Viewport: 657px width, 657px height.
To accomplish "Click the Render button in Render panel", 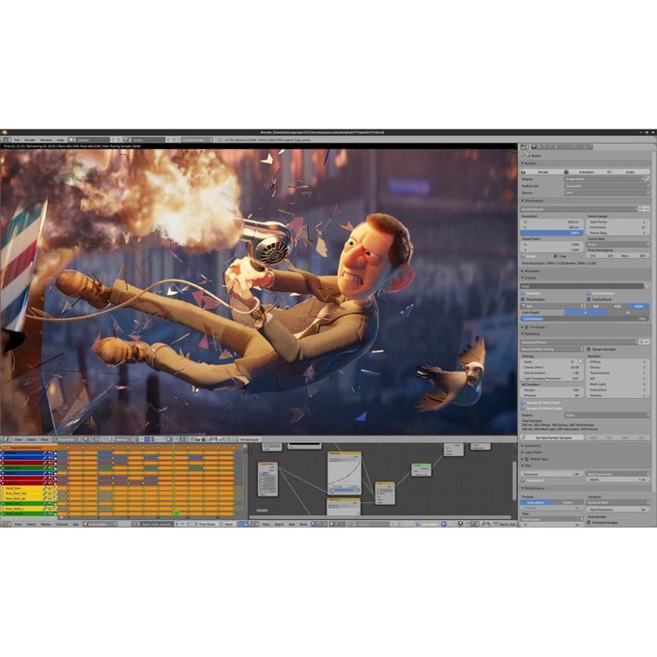I will click(542, 172).
